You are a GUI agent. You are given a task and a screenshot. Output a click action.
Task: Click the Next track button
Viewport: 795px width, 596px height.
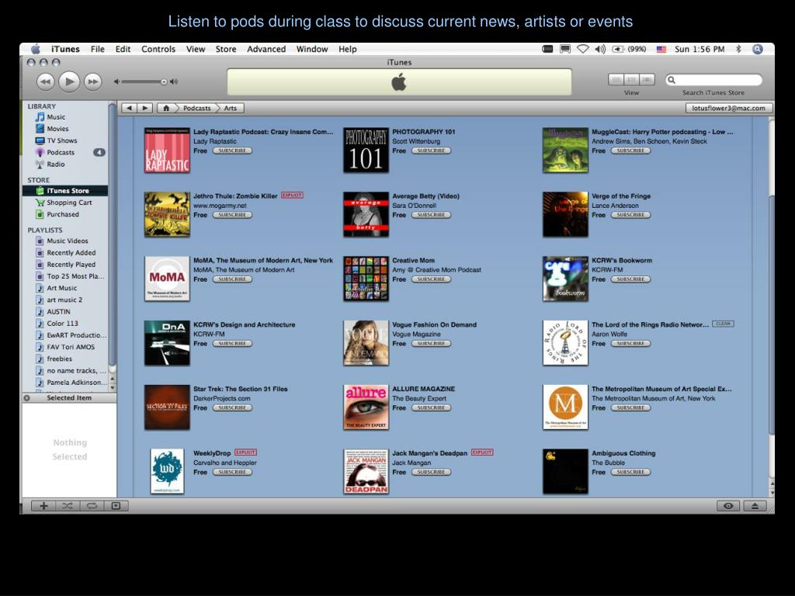tap(93, 81)
